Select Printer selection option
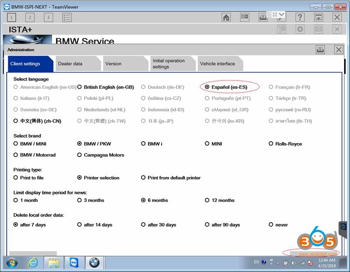This screenshot has height=272, width=350. pos(79,177)
